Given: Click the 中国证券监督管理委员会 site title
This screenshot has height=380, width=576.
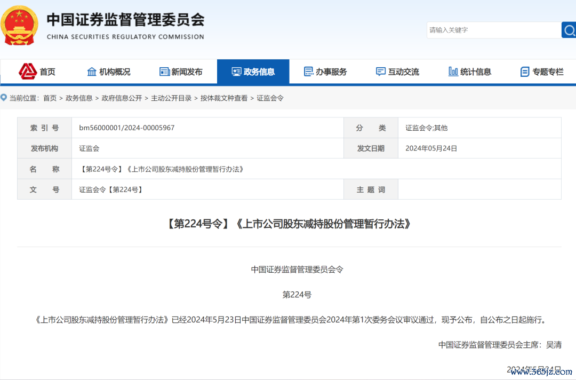Looking at the screenshot, I should coord(125,20).
